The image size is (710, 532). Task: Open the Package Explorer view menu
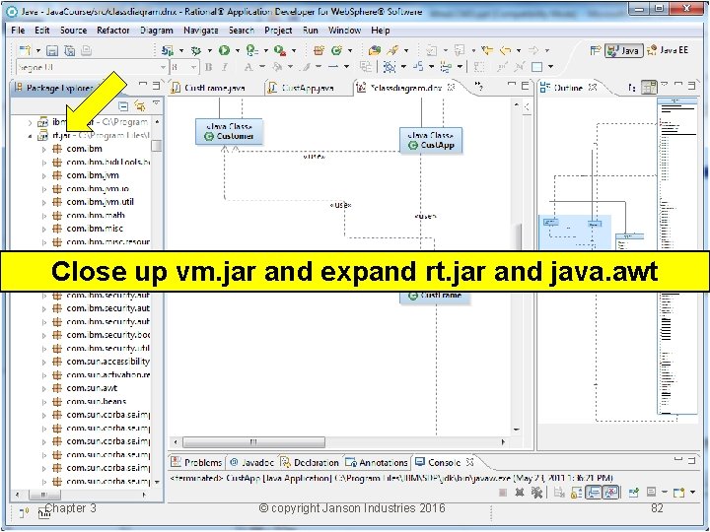tap(156, 104)
